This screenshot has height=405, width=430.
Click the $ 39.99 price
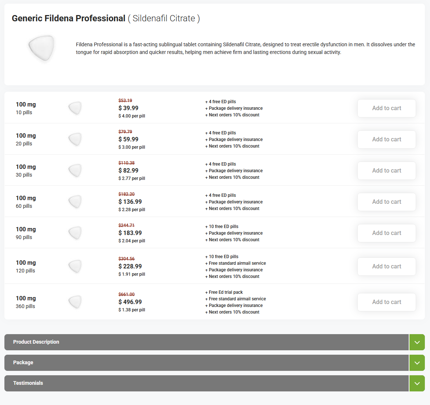click(128, 108)
